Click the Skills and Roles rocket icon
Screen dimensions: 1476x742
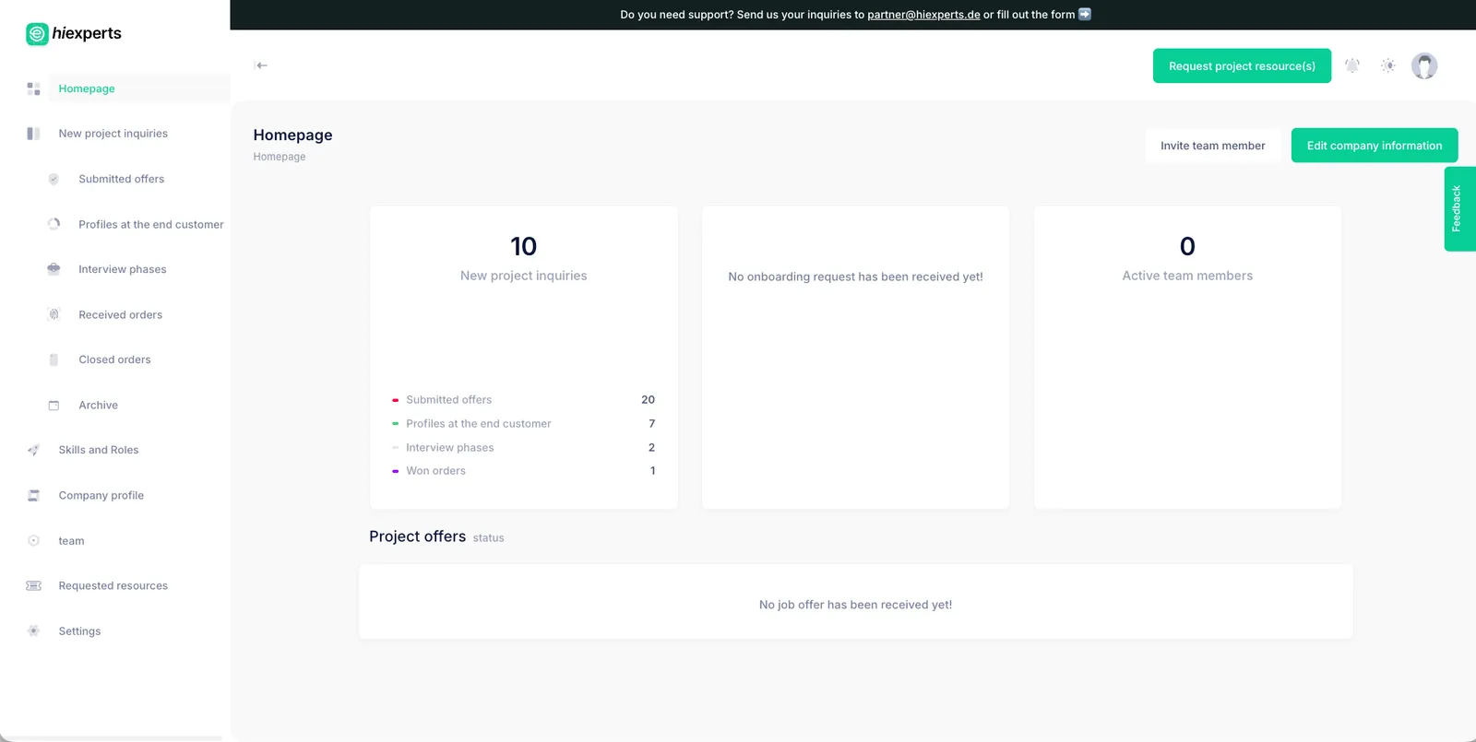click(x=33, y=450)
